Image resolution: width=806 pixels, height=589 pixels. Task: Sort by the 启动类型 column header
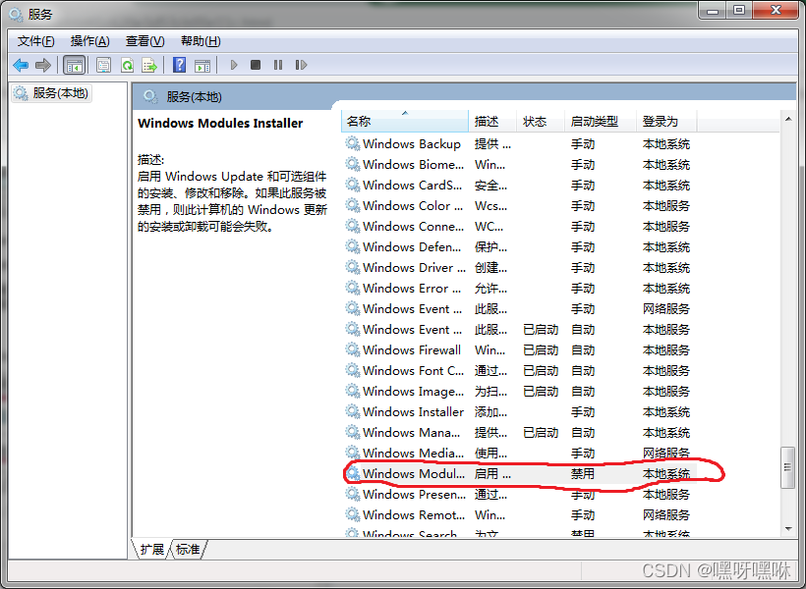coord(601,121)
